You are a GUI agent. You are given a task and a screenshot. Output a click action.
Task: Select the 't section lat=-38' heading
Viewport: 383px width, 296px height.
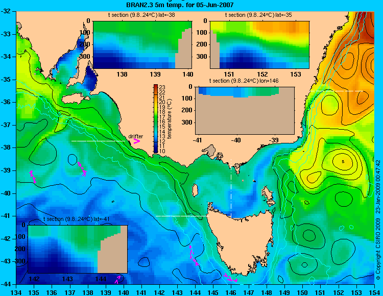tap(141, 15)
